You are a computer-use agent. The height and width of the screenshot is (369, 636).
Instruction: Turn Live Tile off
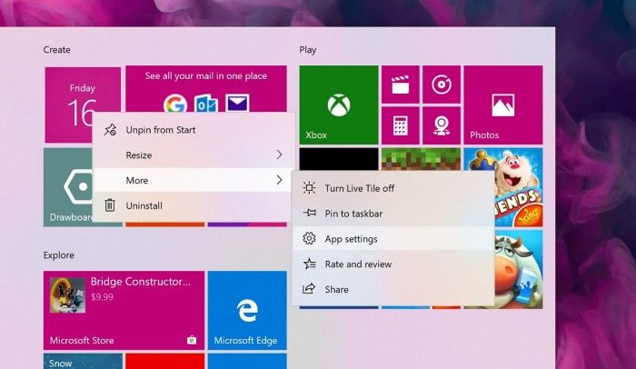359,188
